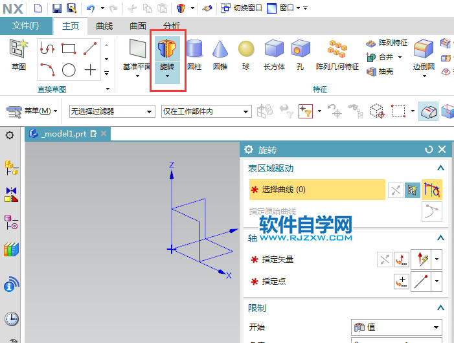Create a 圆锥 cone
The image size is (454, 343).
click(220, 55)
